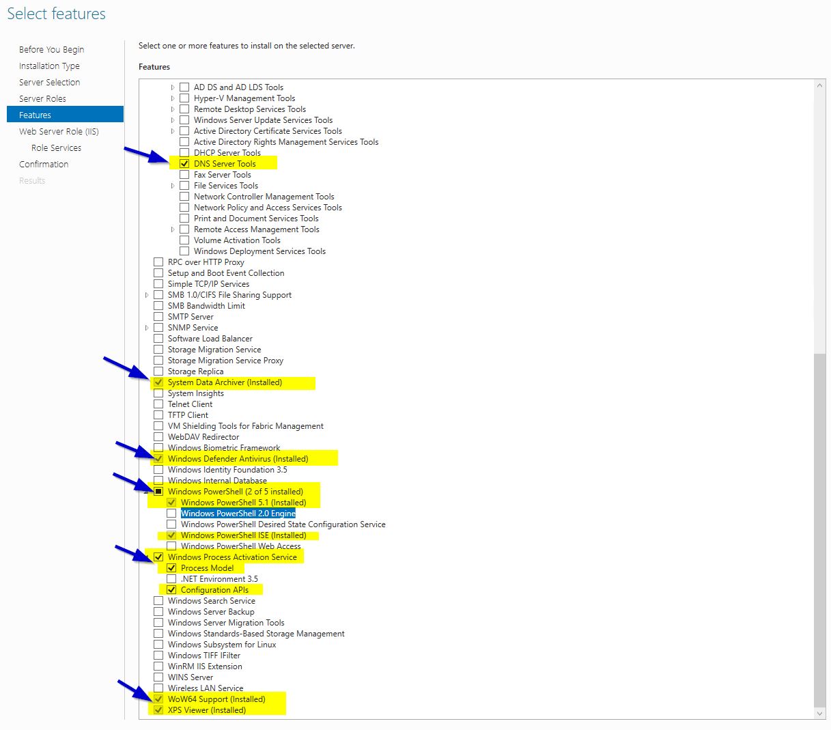Select the Windows TIFF IFilter row
This screenshot has height=730, width=831.
[204, 656]
